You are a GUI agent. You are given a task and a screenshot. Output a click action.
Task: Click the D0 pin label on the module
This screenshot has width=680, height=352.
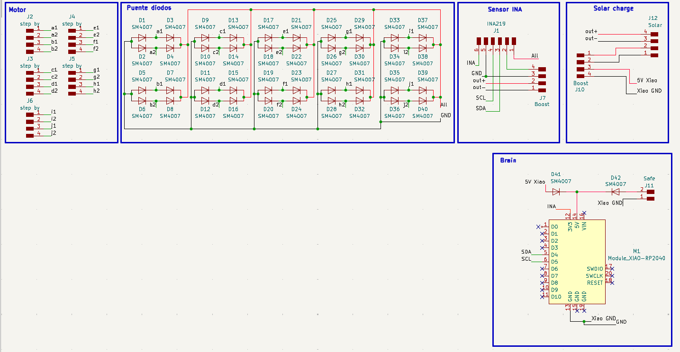point(554,227)
